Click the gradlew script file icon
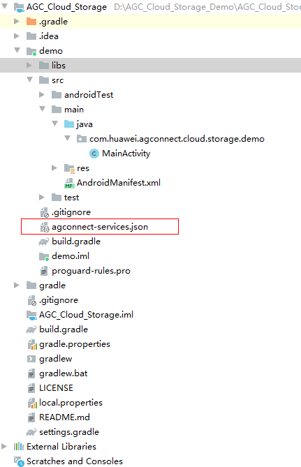Image resolution: width=301 pixels, height=467 pixels. (31, 359)
